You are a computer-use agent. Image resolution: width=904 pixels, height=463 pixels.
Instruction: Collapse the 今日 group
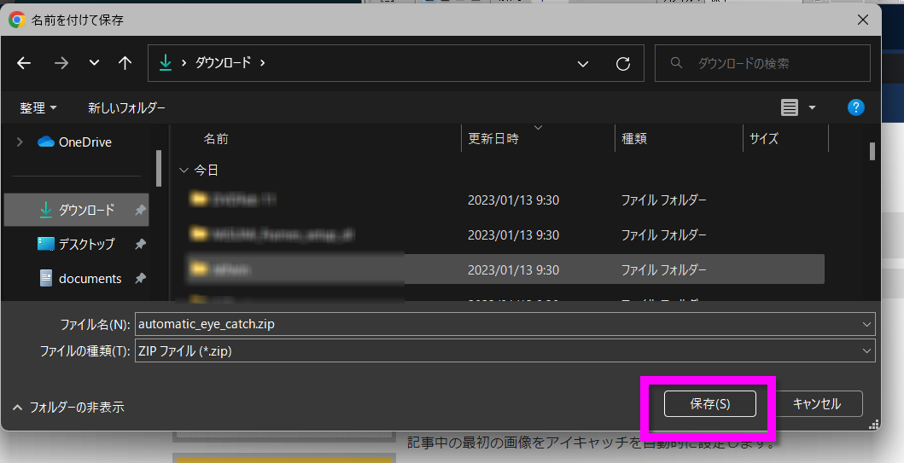point(184,171)
